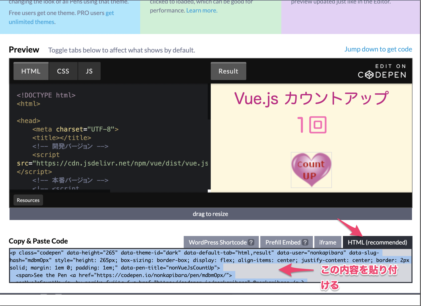The width and height of the screenshot is (421, 306).
Task: Select the WordPress Shortcode tab
Action: [x=218, y=242]
